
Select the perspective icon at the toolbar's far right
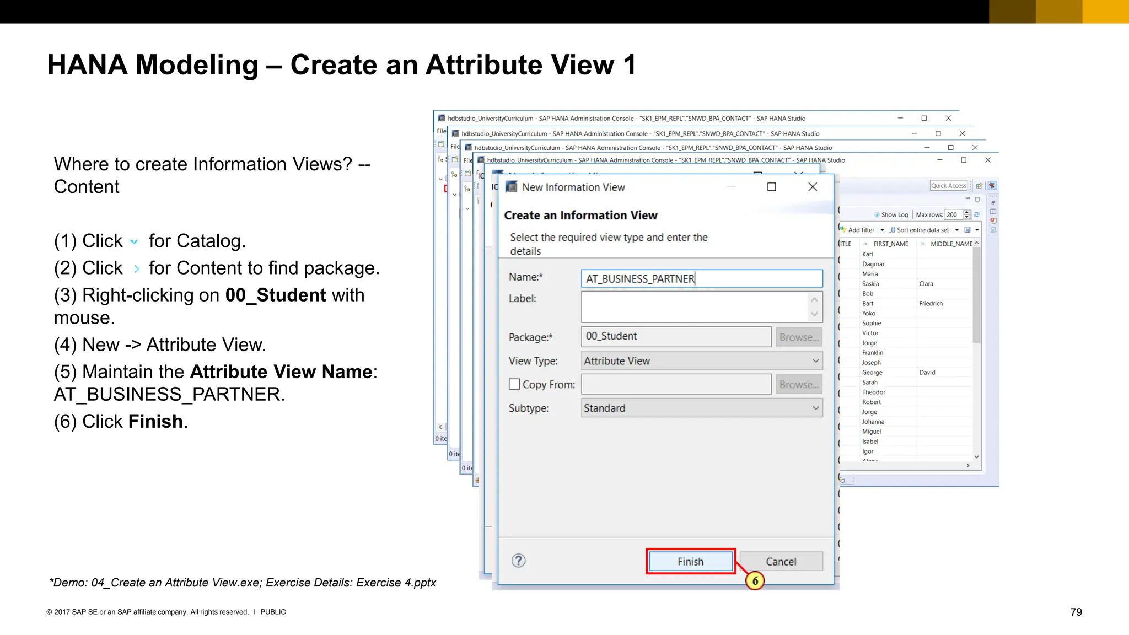[992, 186]
